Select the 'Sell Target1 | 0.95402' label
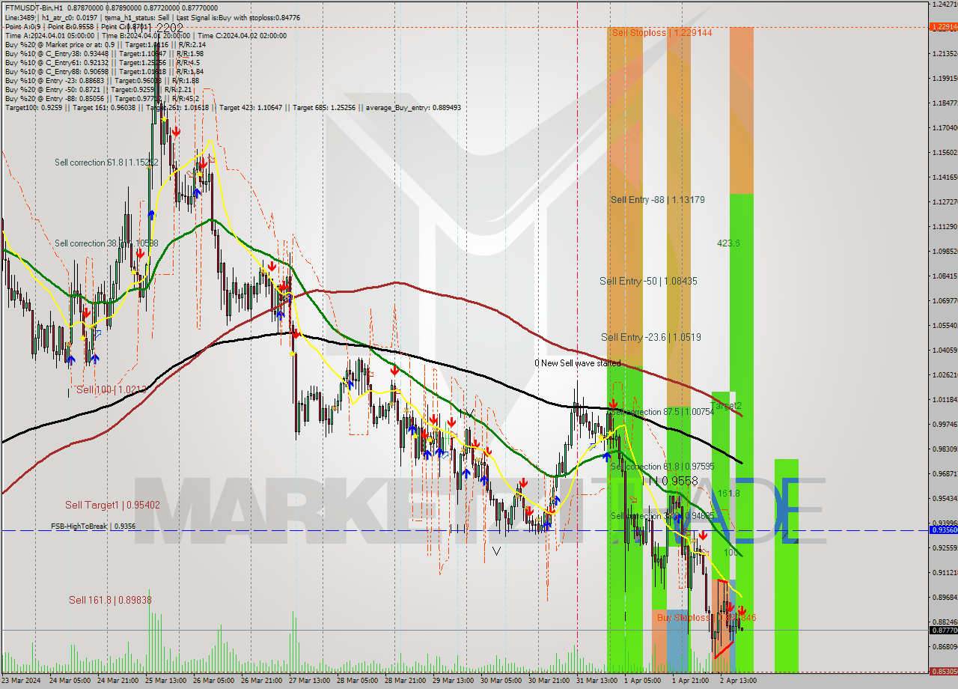Image resolution: width=958 pixels, height=689 pixels. (x=112, y=505)
